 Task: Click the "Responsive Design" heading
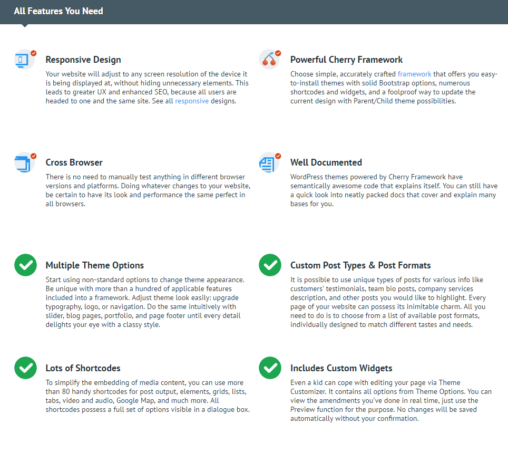pos(83,60)
